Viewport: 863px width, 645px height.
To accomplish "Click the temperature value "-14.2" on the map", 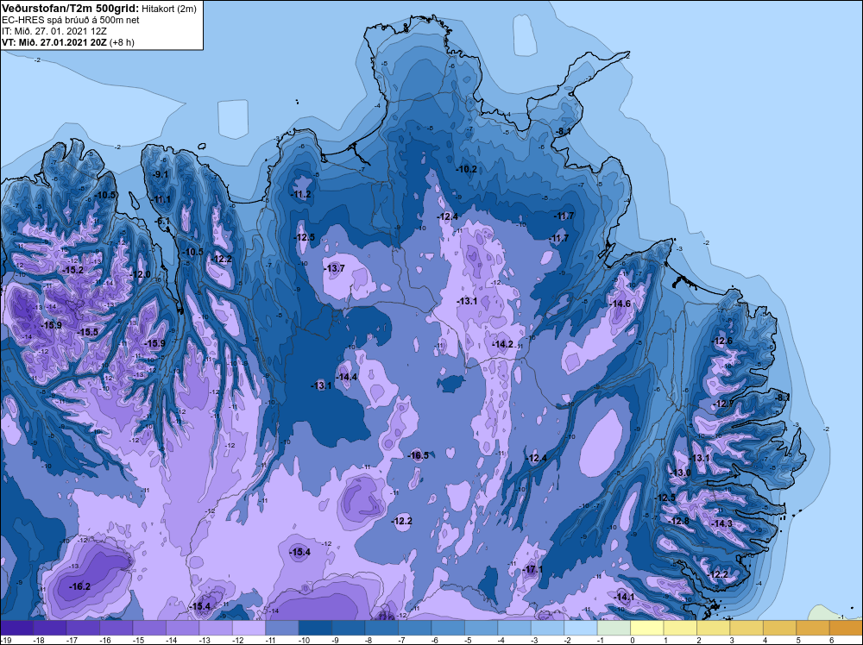I will [502, 344].
